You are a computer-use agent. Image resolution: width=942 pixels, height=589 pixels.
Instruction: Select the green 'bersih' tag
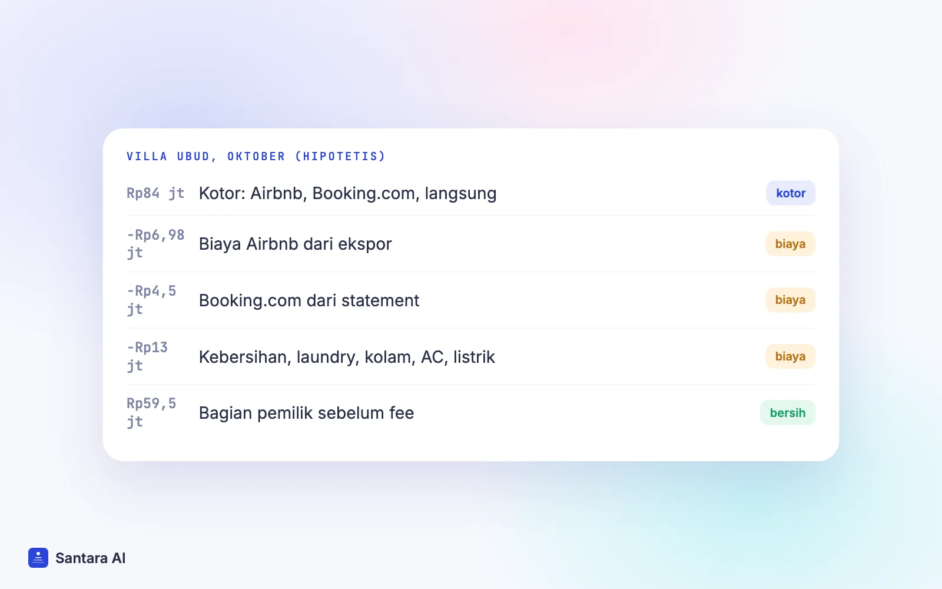click(788, 413)
